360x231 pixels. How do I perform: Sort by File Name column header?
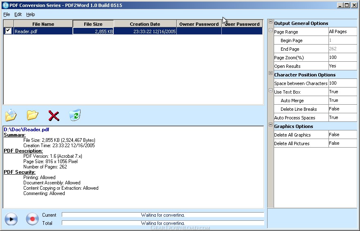tap(43, 24)
